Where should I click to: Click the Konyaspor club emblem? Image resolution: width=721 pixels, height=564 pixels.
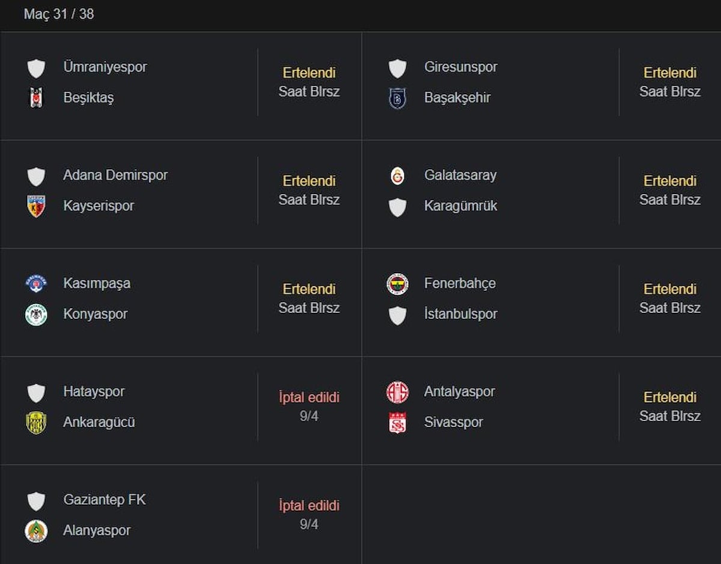pyautogui.click(x=36, y=314)
